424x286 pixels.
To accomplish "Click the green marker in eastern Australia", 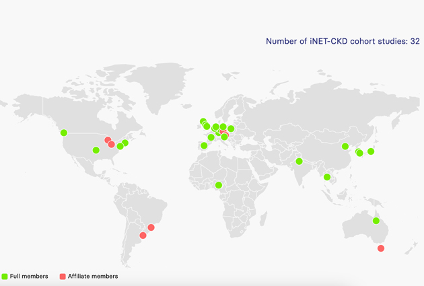I will click(376, 221).
